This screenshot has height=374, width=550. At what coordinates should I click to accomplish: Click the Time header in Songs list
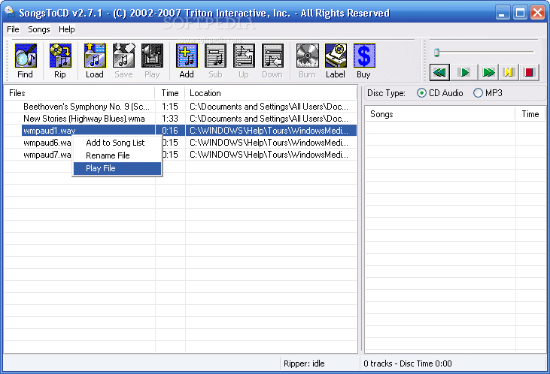[x=530, y=114]
